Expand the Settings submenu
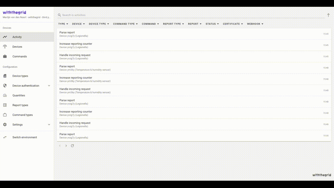This screenshot has width=334, height=188. [49, 125]
